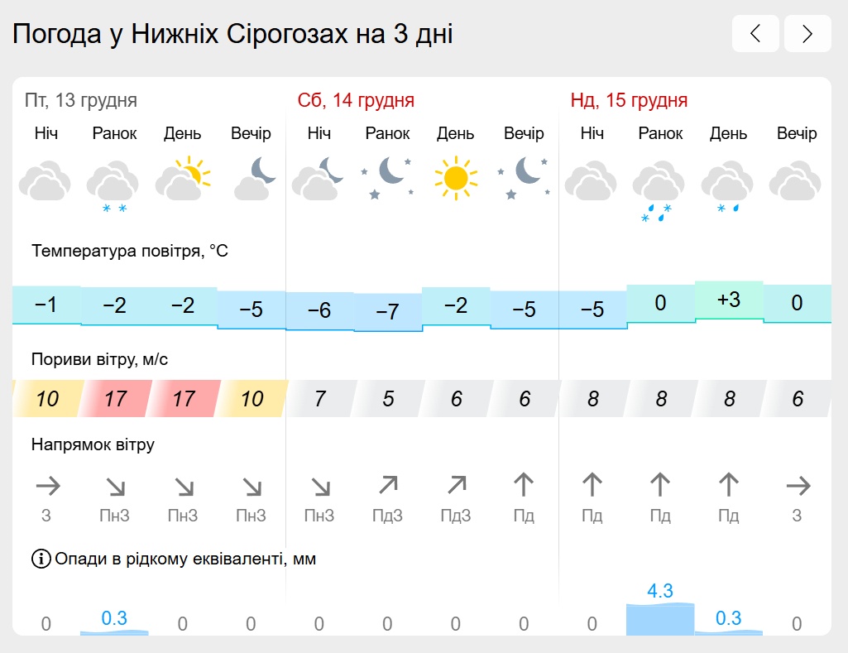The width and height of the screenshot is (848, 653).
Task: Click Friday evening moon and cloud icon
Action: point(254,179)
